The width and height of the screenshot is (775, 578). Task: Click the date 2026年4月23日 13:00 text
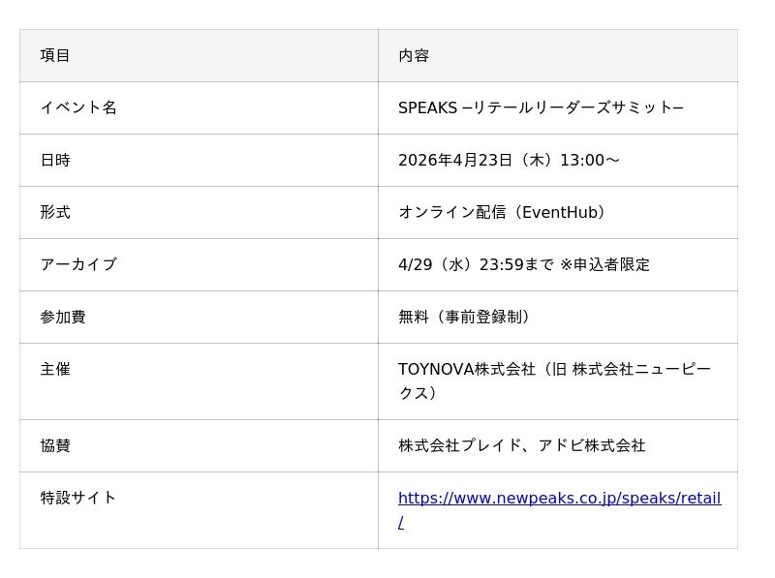point(509,160)
